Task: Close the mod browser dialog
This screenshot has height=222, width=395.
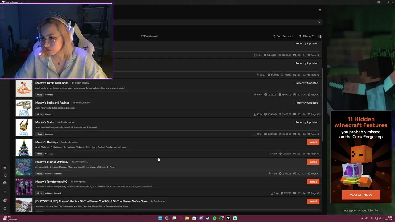Action: point(320,10)
